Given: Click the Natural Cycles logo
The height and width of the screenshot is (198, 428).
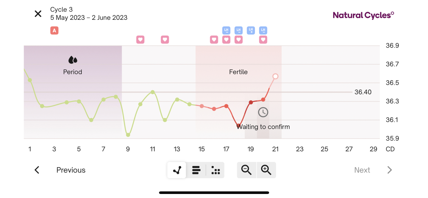Looking at the screenshot, I should (363, 15).
